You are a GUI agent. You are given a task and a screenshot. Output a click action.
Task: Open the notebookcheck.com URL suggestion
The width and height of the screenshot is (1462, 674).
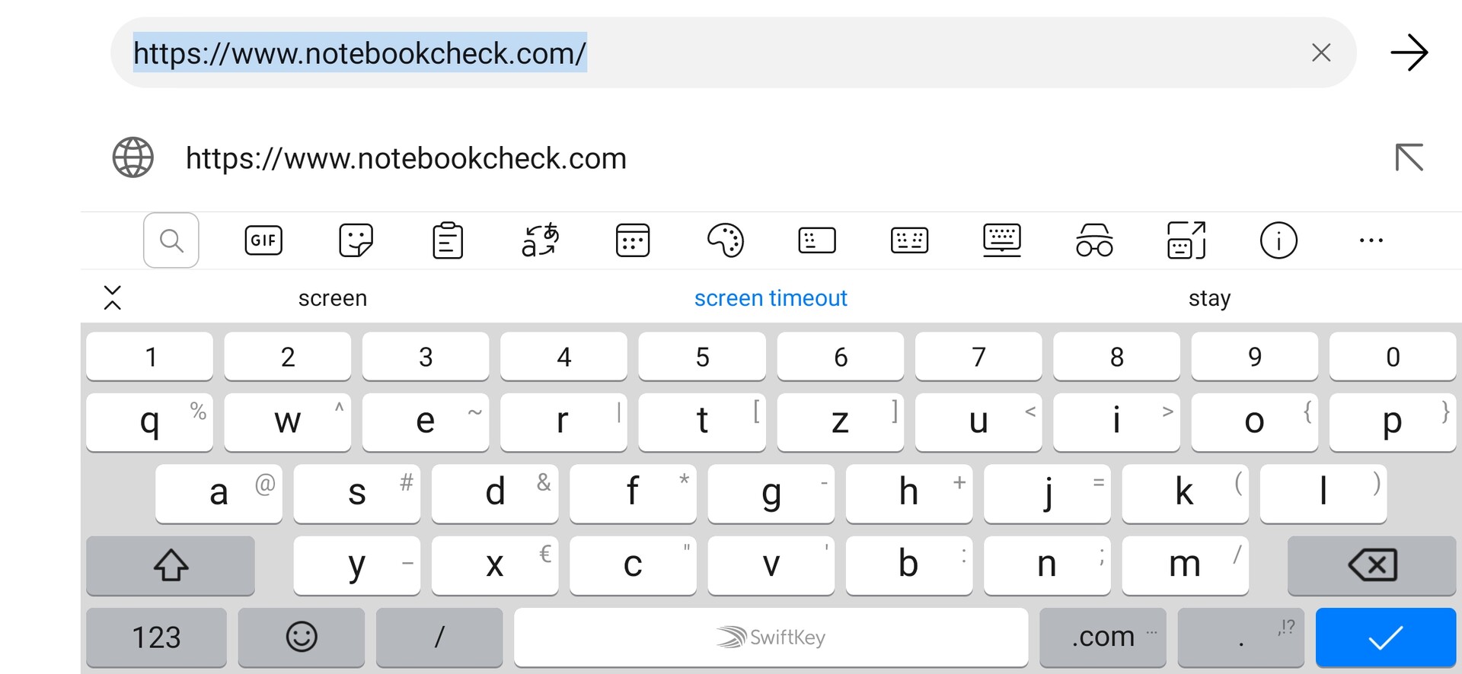(x=406, y=158)
